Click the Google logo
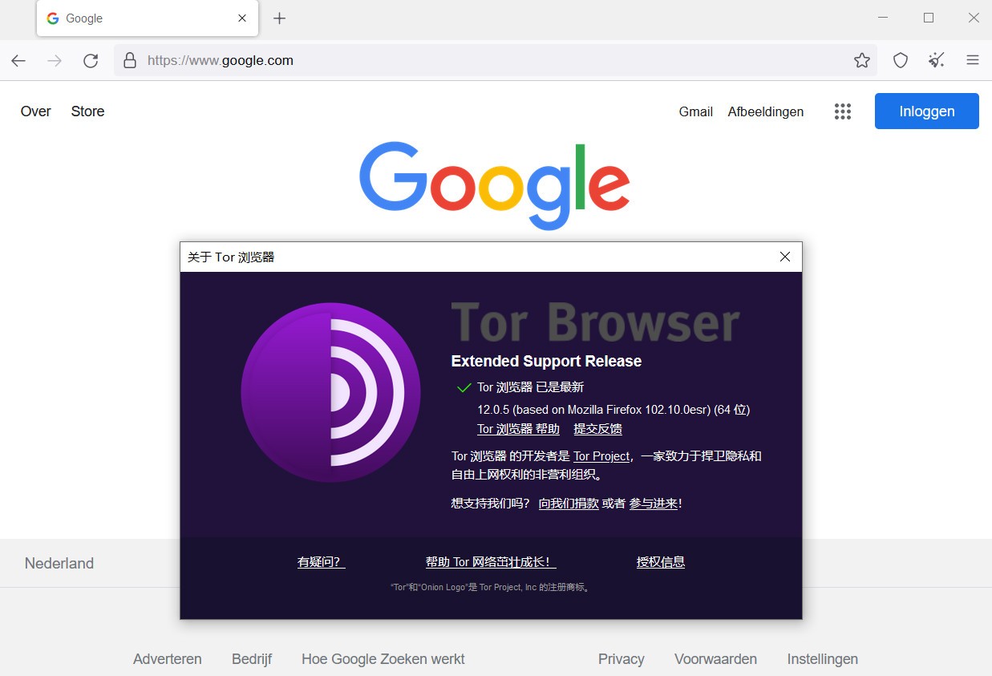Screen dimensions: 992x676 [495, 185]
